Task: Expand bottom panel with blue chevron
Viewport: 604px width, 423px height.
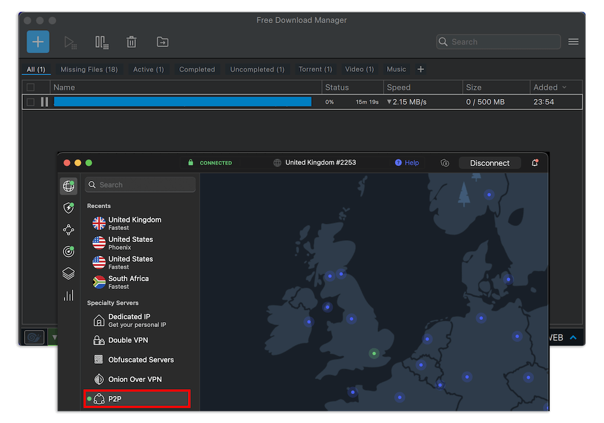Action: pyautogui.click(x=573, y=337)
